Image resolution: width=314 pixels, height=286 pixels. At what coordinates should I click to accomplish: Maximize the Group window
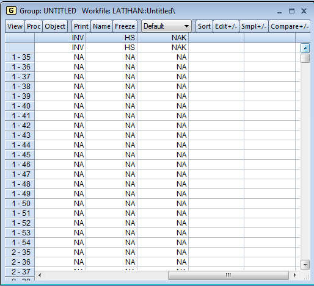point(291,11)
